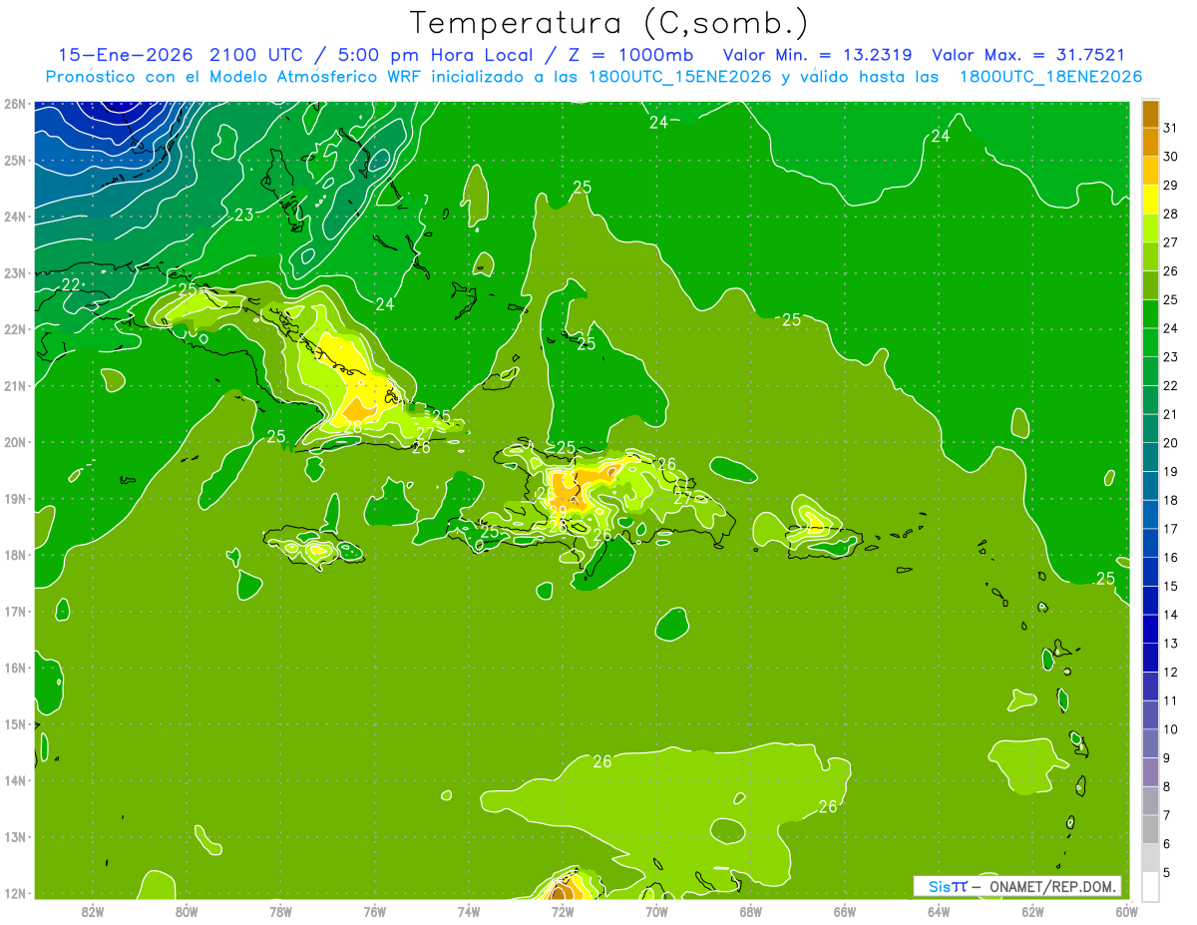Click the '74W' longitude label
1197x925 pixels.
[469, 911]
